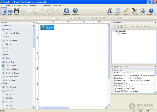Screen dimensions: 157x112
Task: Open the Page menu
Action: (x=19, y=5)
